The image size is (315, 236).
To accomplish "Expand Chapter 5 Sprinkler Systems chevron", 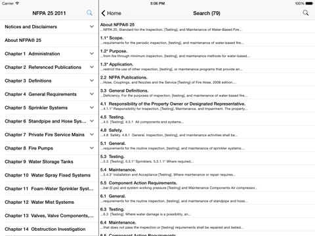I will [x=92, y=108].
